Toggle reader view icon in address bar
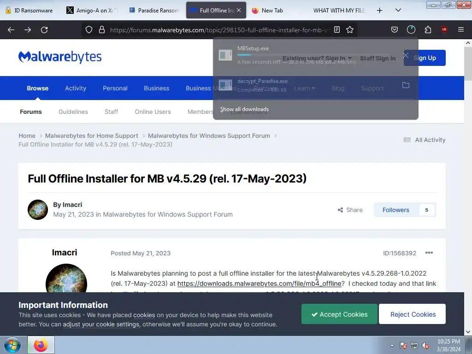 coord(337,29)
